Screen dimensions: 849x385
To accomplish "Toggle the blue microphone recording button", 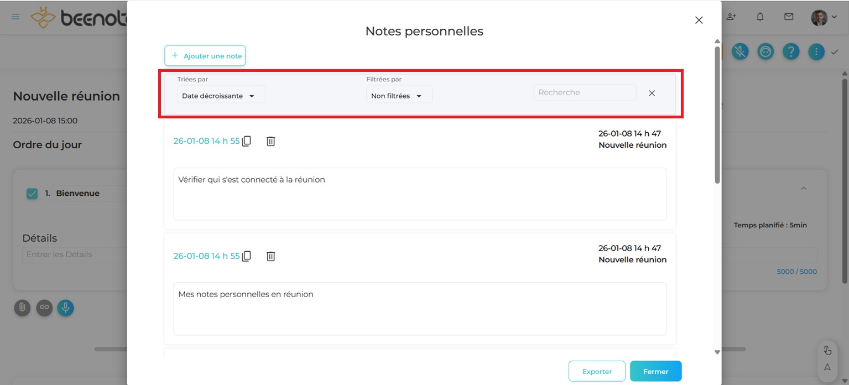I will [65, 308].
